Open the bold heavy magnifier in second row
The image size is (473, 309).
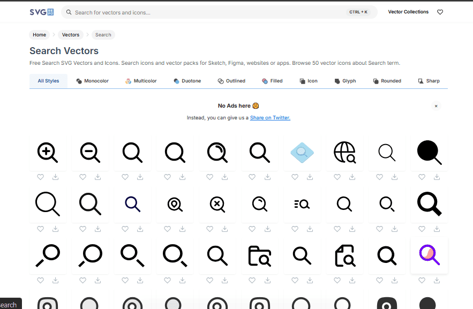coord(429,205)
